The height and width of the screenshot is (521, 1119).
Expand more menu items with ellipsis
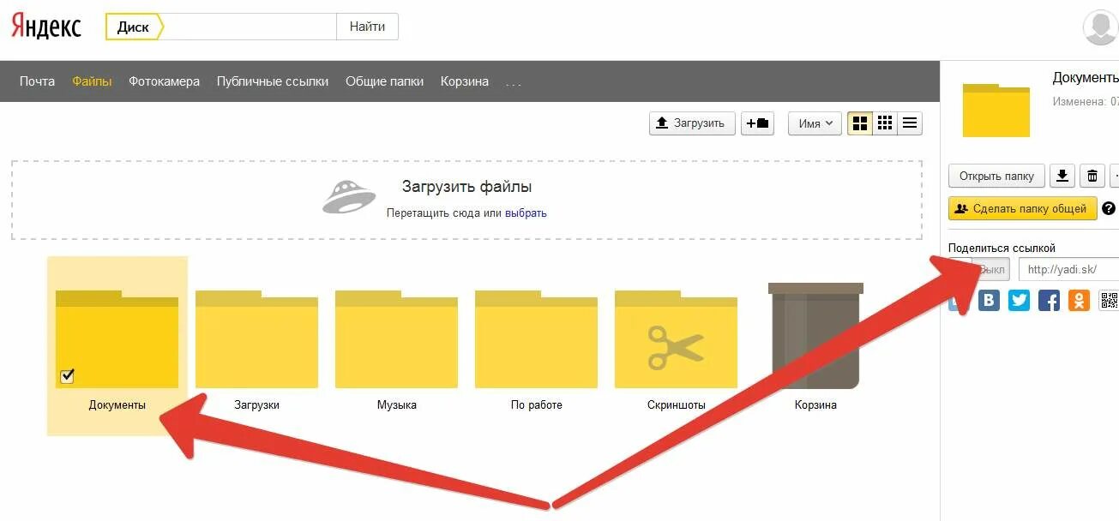pos(514,82)
